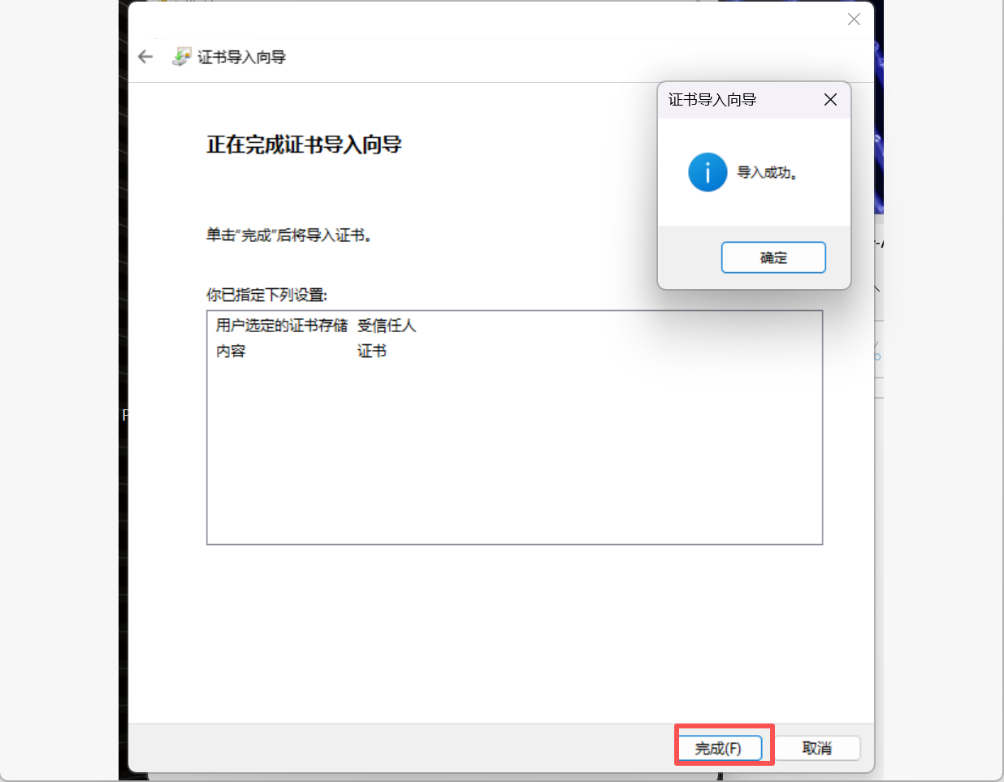
Task: Click the 你已指定下列设置 label
Action: pos(266,294)
